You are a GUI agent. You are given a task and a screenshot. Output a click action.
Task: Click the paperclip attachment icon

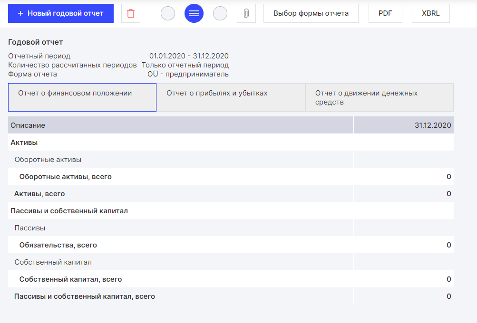(x=246, y=13)
